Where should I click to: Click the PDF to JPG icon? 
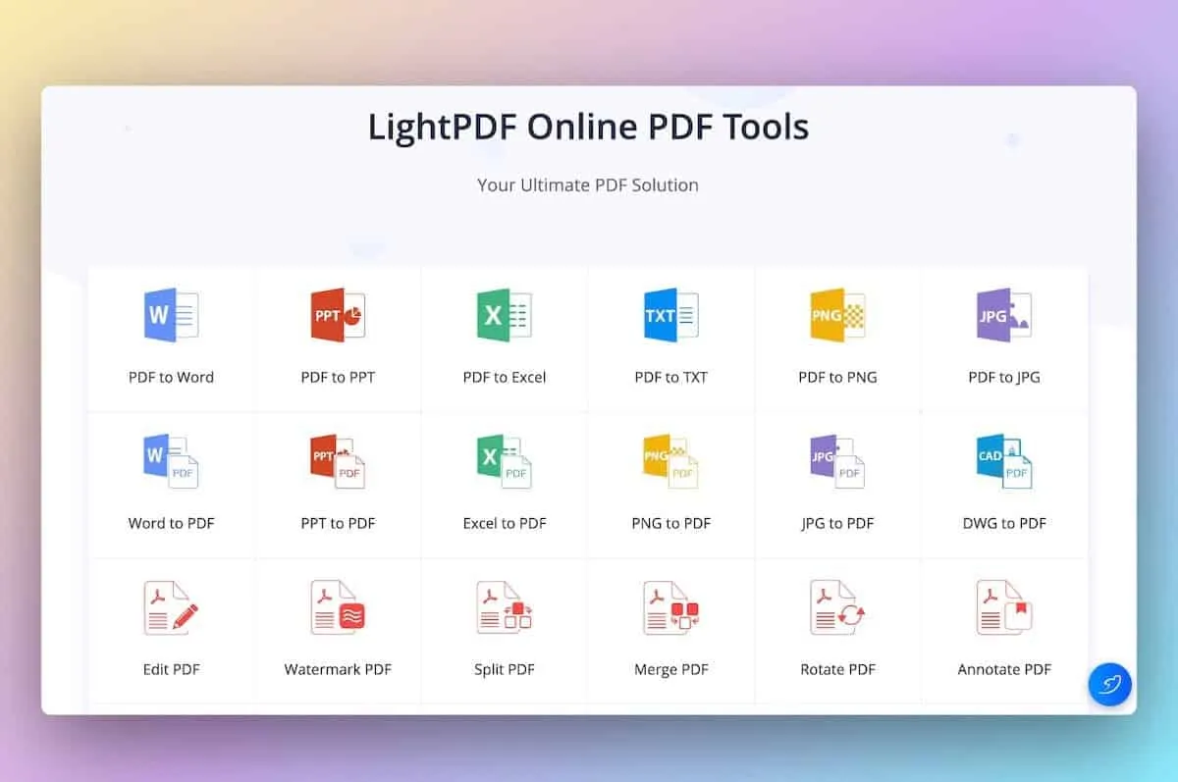click(1004, 314)
